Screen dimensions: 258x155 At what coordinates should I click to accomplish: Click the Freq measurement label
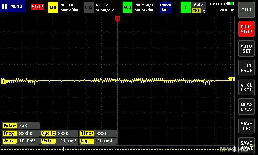pos(10,133)
